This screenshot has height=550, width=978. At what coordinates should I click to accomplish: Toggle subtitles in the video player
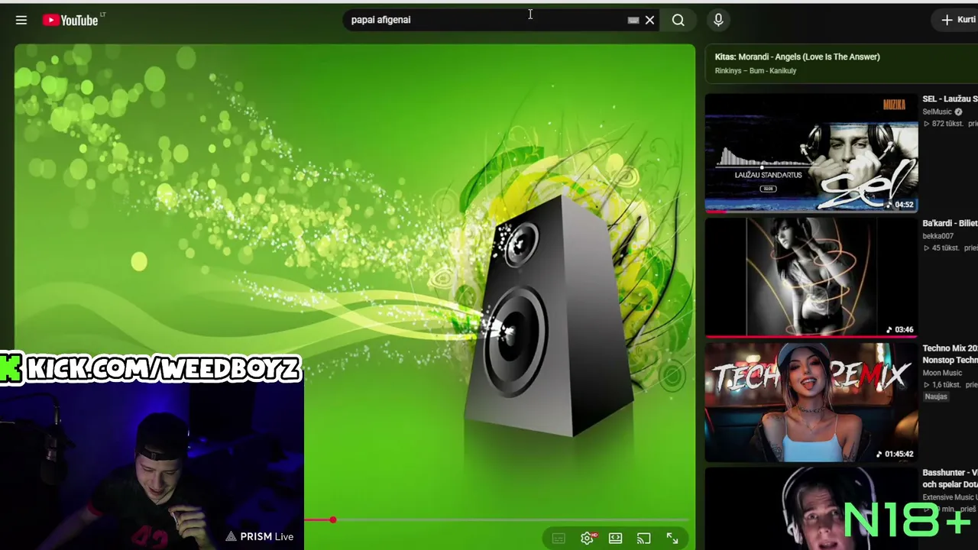pyautogui.click(x=559, y=539)
